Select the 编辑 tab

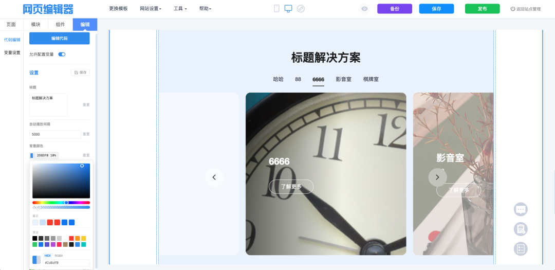(x=85, y=25)
